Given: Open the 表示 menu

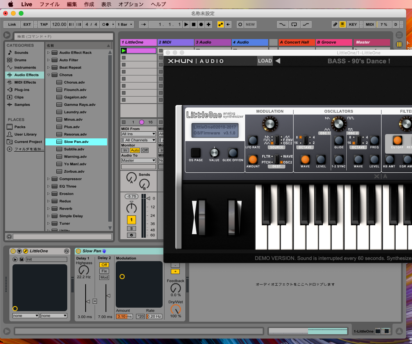Looking at the screenshot, I should pyautogui.click(x=106, y=4).
